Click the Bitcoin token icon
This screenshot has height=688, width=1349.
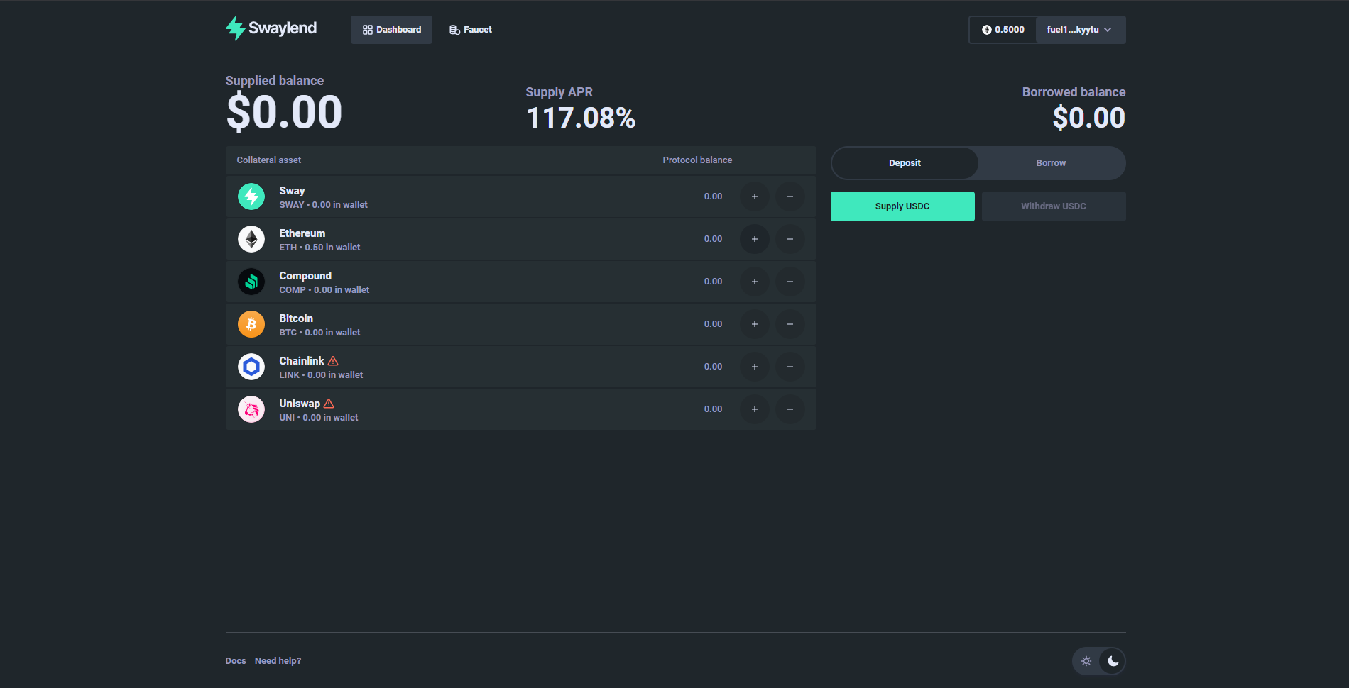click(251, 324)
